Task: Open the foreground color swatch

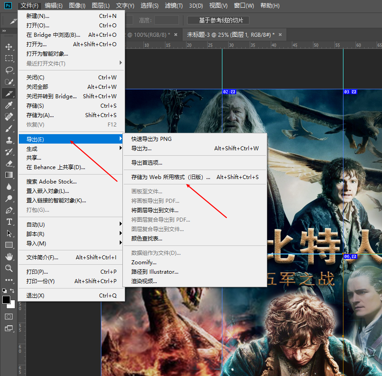Action: point(6,300)
